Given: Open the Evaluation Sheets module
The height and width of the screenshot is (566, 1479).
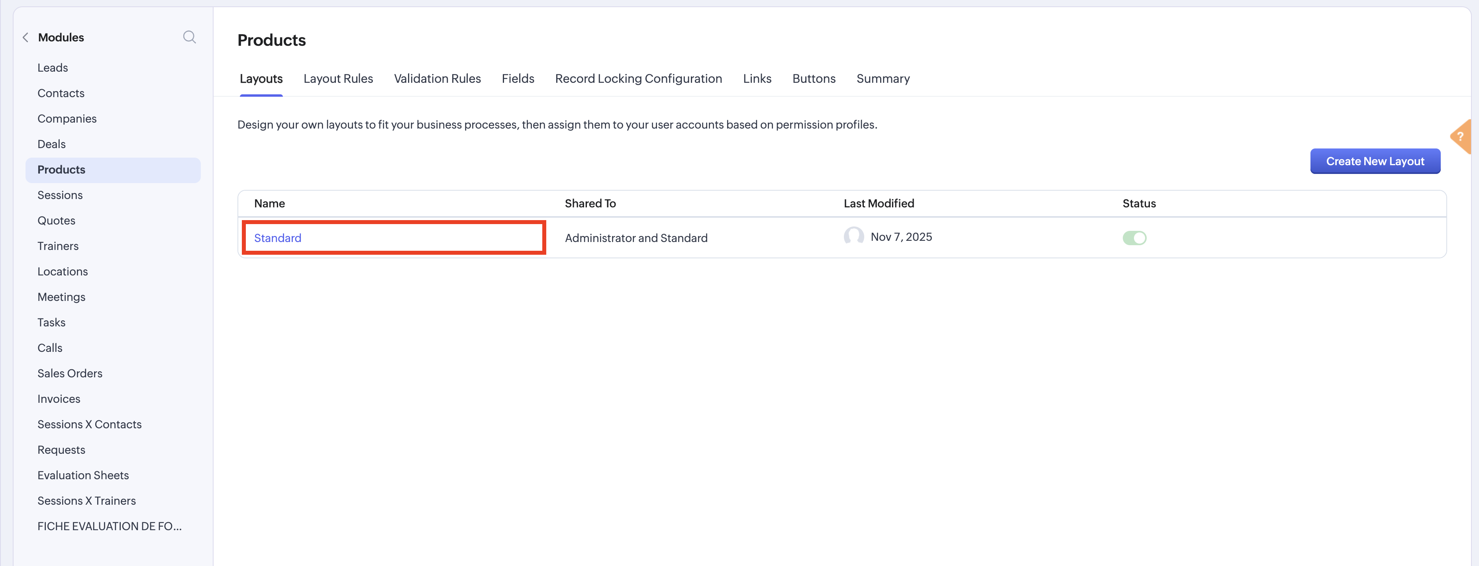Looking at the screenshot, I should (83, 475).
